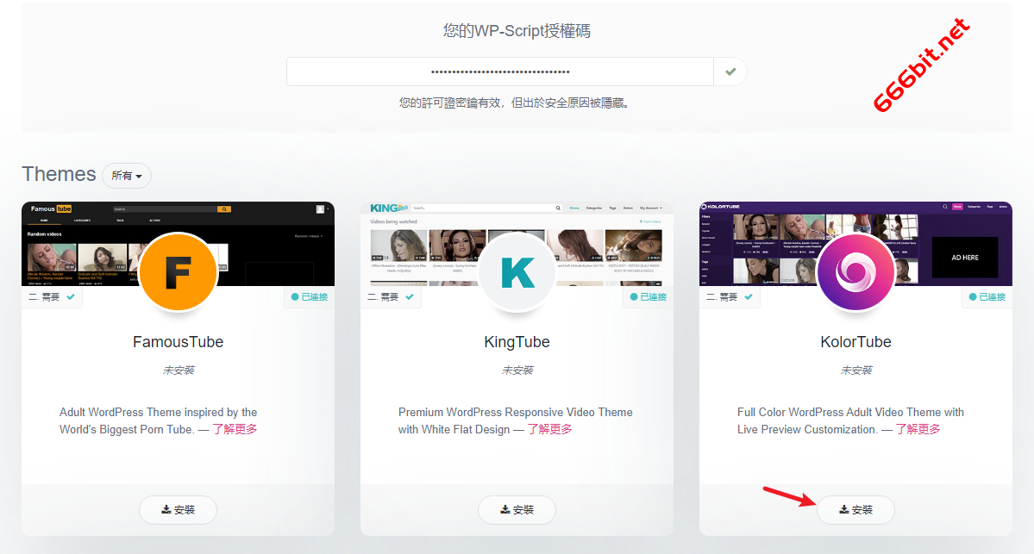This screenshot has width=1034, height=554.
Task: Click the KolorTube theme title
Action: click(856, 342)
